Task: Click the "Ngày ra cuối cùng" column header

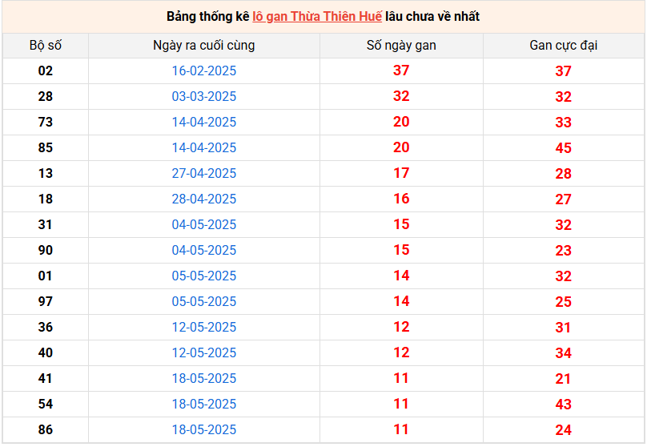Action: coord(203,45)
